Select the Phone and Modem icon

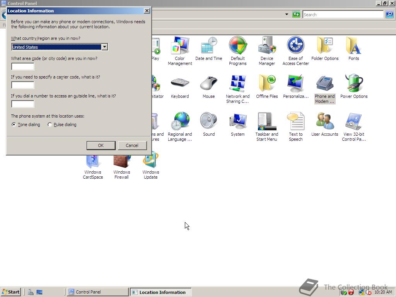325,89
